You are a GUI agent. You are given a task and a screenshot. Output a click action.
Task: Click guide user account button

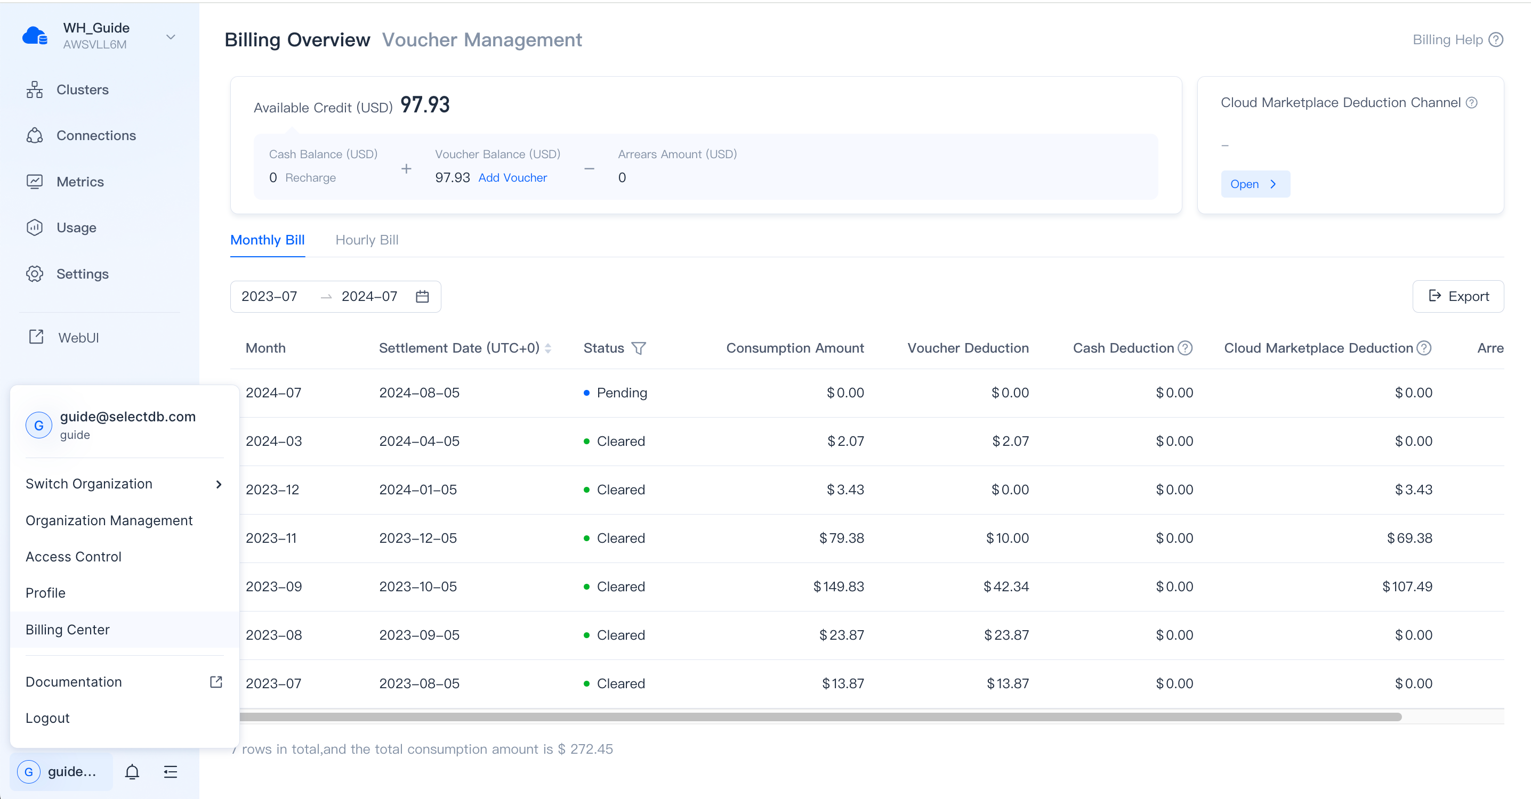(60, 772)
